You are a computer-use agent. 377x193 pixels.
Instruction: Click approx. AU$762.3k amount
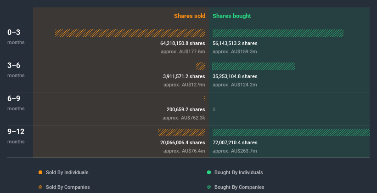tap(184, 118)
